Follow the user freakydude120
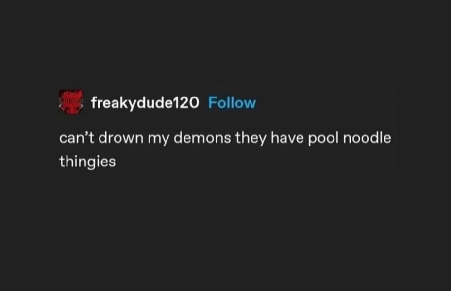The height and width of the screenshot is (291, 451). coord(232,102)
